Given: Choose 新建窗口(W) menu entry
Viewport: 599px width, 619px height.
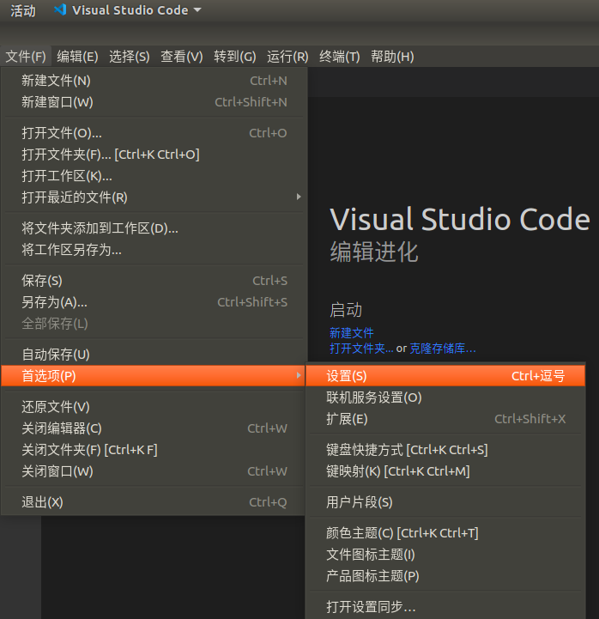Looking at the screenshot, I should 154,102.
